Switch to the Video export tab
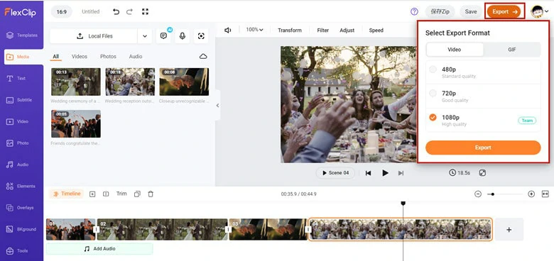 (x=455, y=50)
